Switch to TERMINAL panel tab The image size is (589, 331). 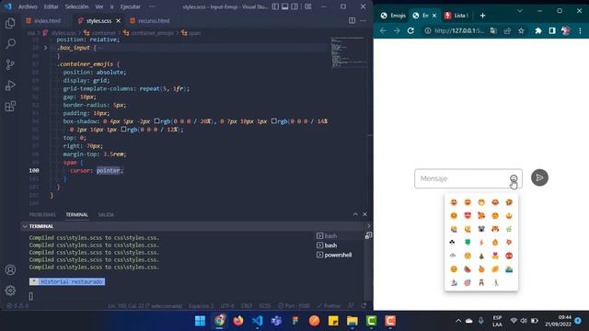click(x=76, y=214)
